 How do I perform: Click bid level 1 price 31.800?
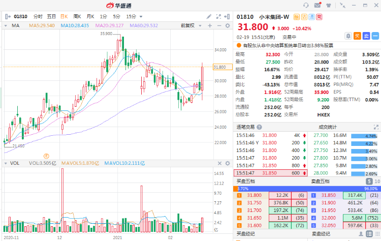(254, 195)
